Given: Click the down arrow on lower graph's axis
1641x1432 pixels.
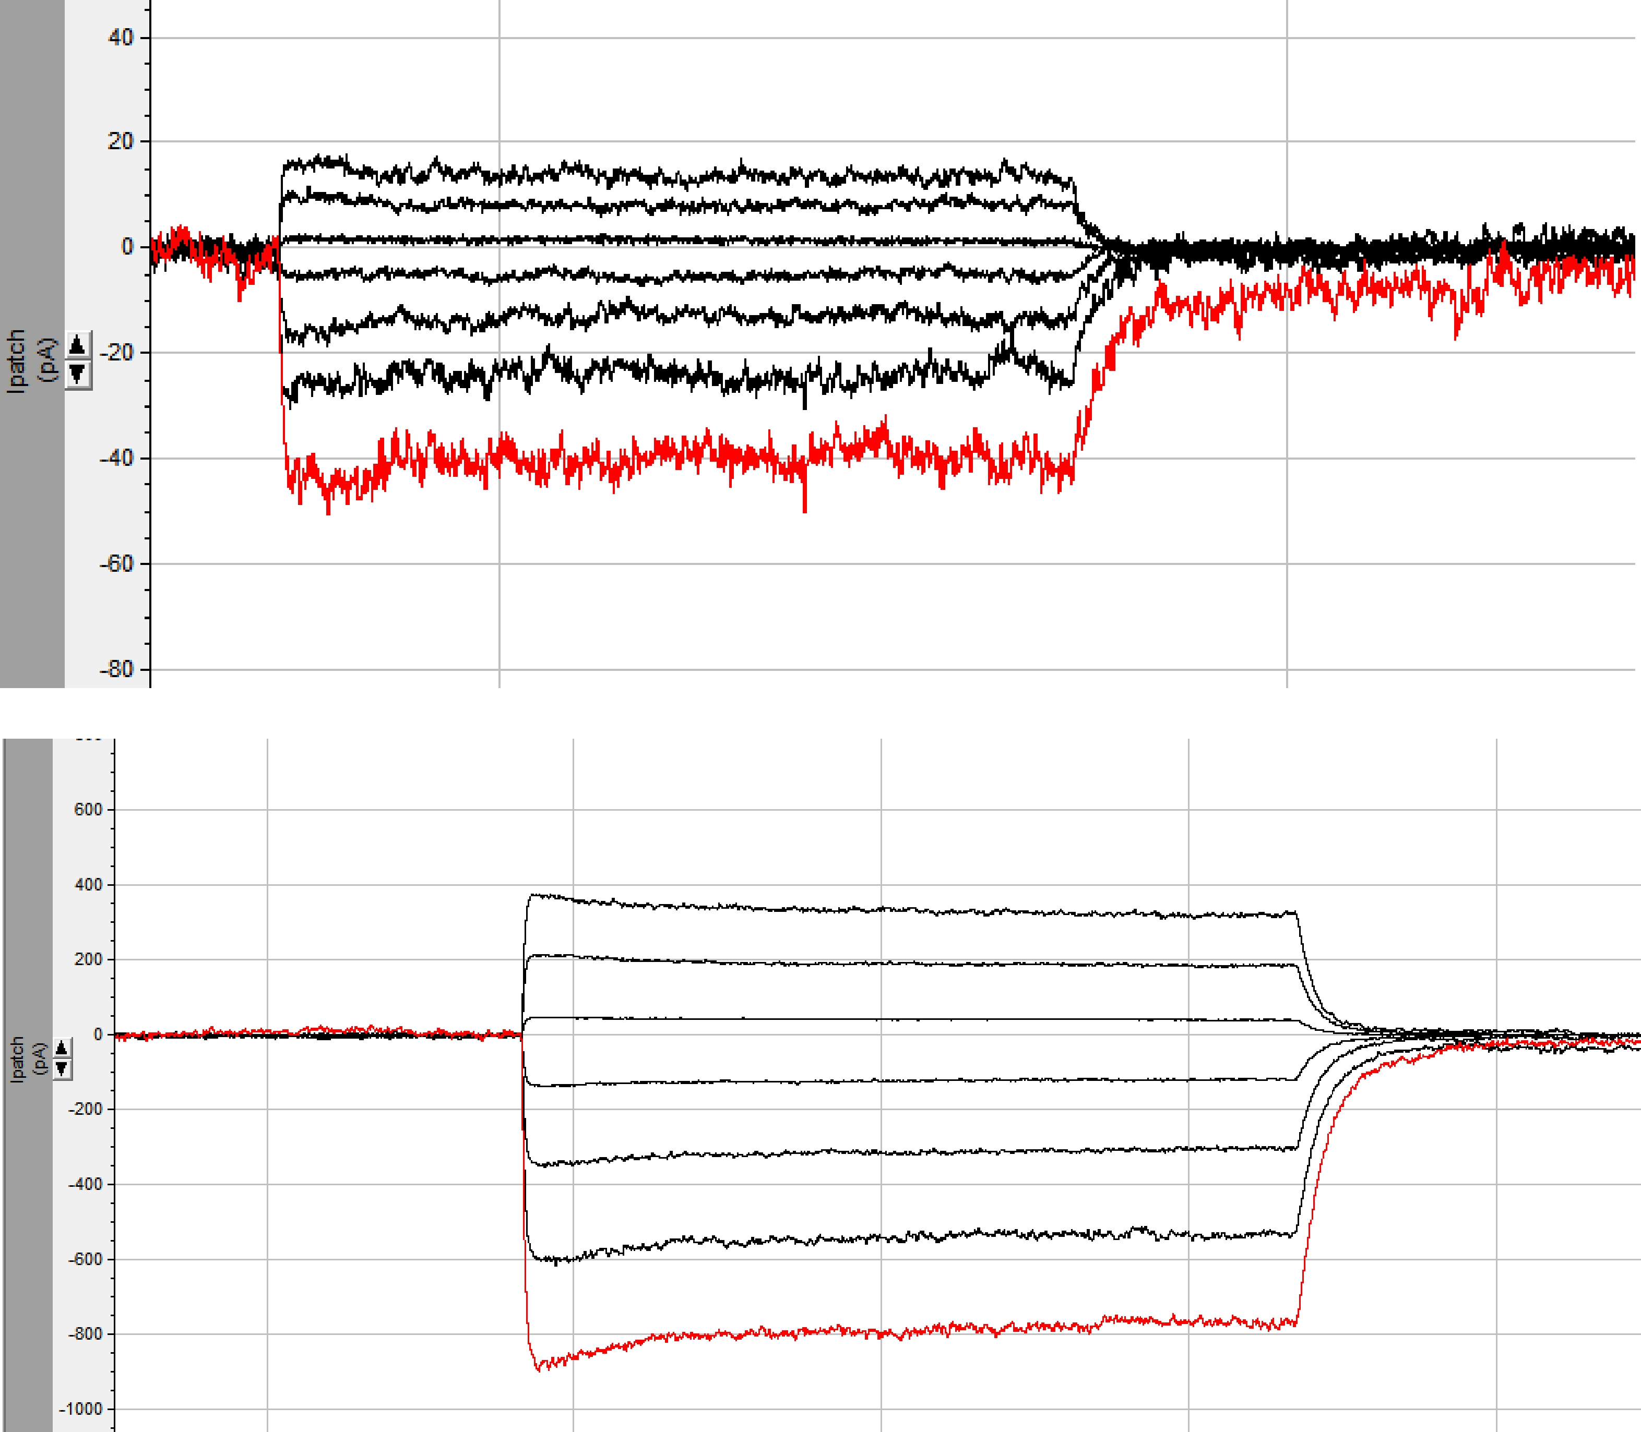Looking at the screenshot, I should [x=62, y=1068].
